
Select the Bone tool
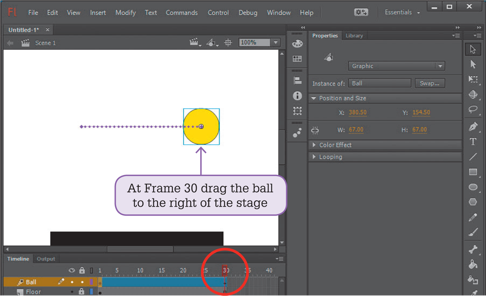[x=473, y=249]
